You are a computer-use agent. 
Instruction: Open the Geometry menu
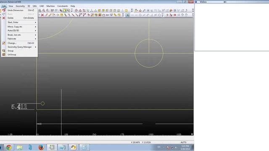click(20, 6)
